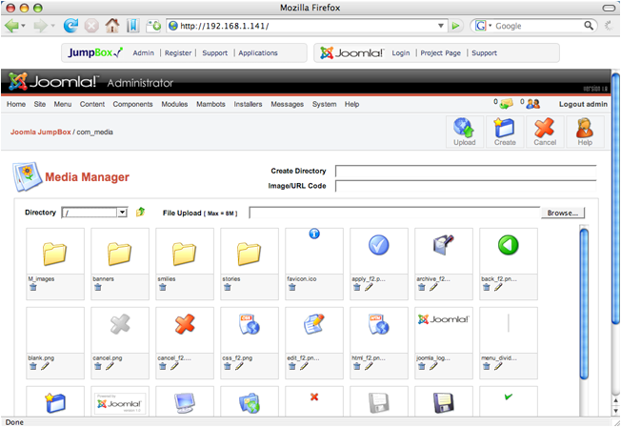
Task: Click the Applications link
Action: click(258, 53)
